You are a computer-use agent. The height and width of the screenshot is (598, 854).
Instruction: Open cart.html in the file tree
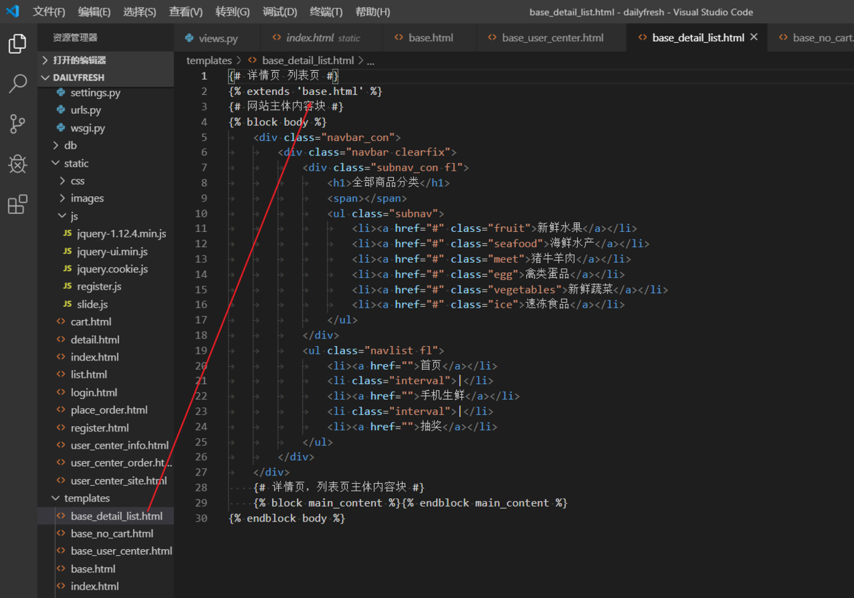[x=90, y=321]
